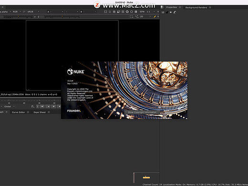The width and height of the screenshot is (248, 186).
Task: Expand the viewer top toolbar collapse arrow
Action: click(158, 11)
